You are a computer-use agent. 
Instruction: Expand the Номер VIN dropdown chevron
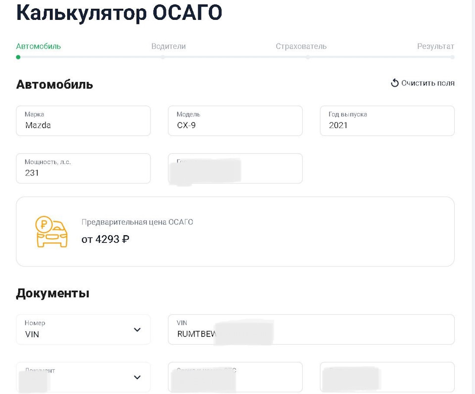coord(138,330)
